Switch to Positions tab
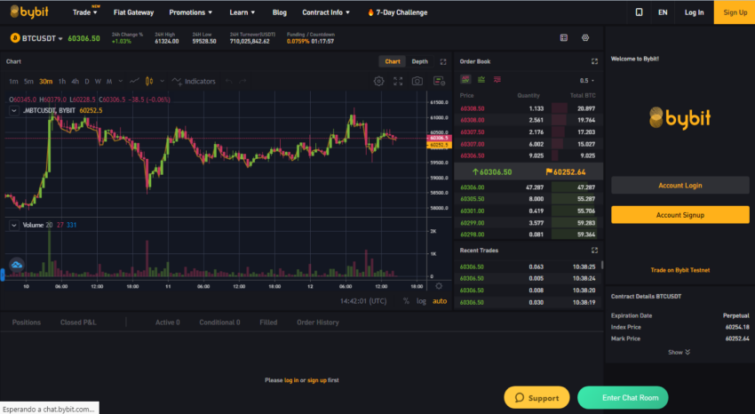This screenshot has height=414, width=755. coord(27,322)
